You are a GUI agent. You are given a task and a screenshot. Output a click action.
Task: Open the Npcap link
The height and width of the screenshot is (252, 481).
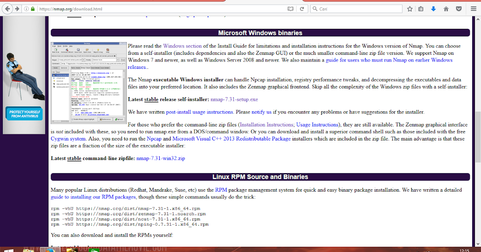pos(154,139)
